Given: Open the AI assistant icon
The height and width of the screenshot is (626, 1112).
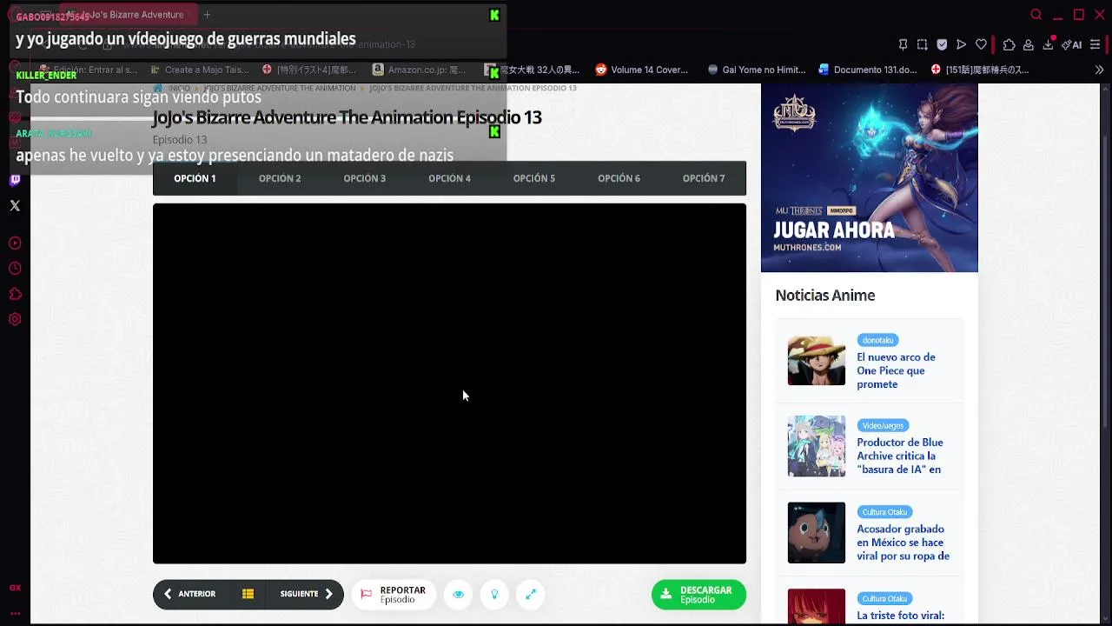Looking at the screenshot, I should [1072, 44].
